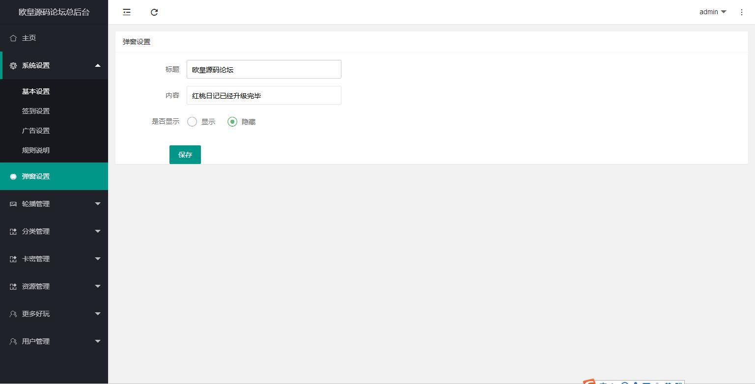Open the 规则说明 page
This screenshot has height=384, width=755.
[36, 150]
